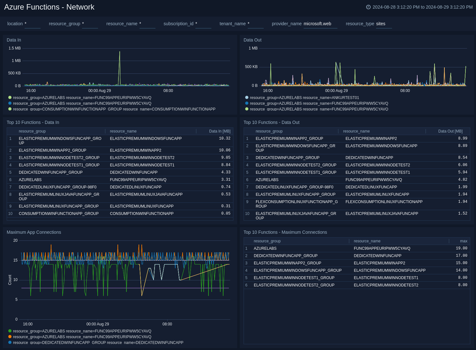Edit the resource_name filter field
This screenshot has width=476, height=350.
coord(147,24)
